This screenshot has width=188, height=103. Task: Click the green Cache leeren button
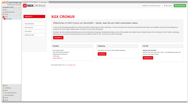tap(180, 6)
